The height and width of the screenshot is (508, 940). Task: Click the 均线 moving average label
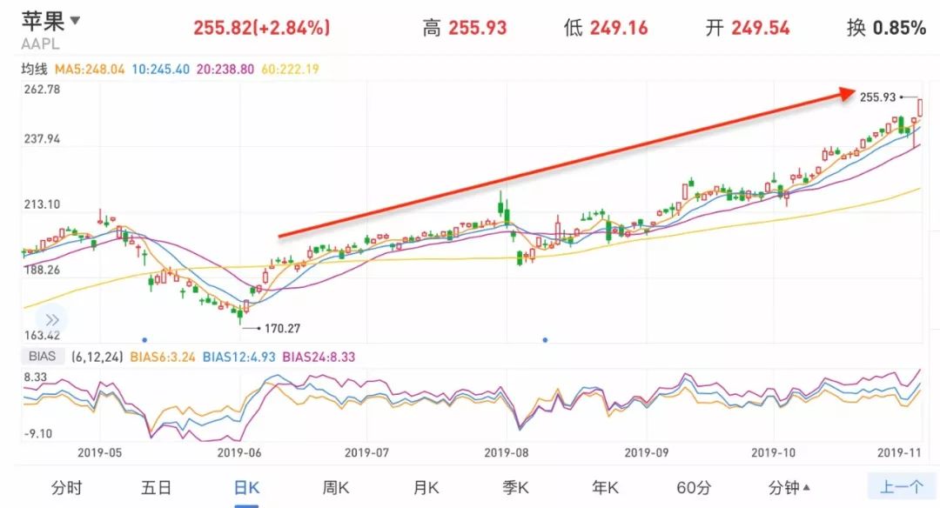point(34,69)
